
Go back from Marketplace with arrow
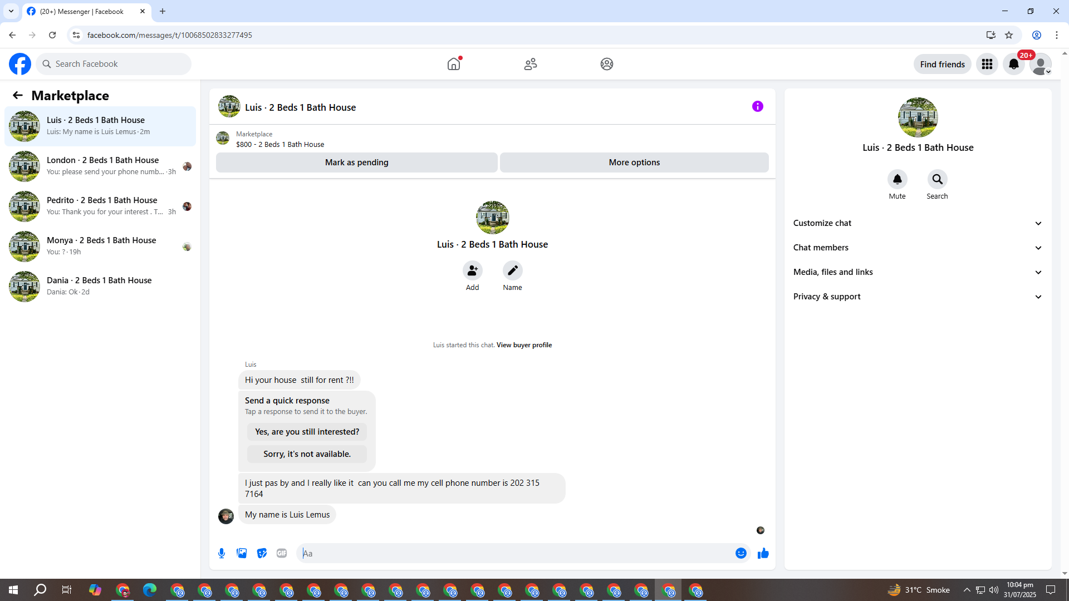click(x=18, y=95)
